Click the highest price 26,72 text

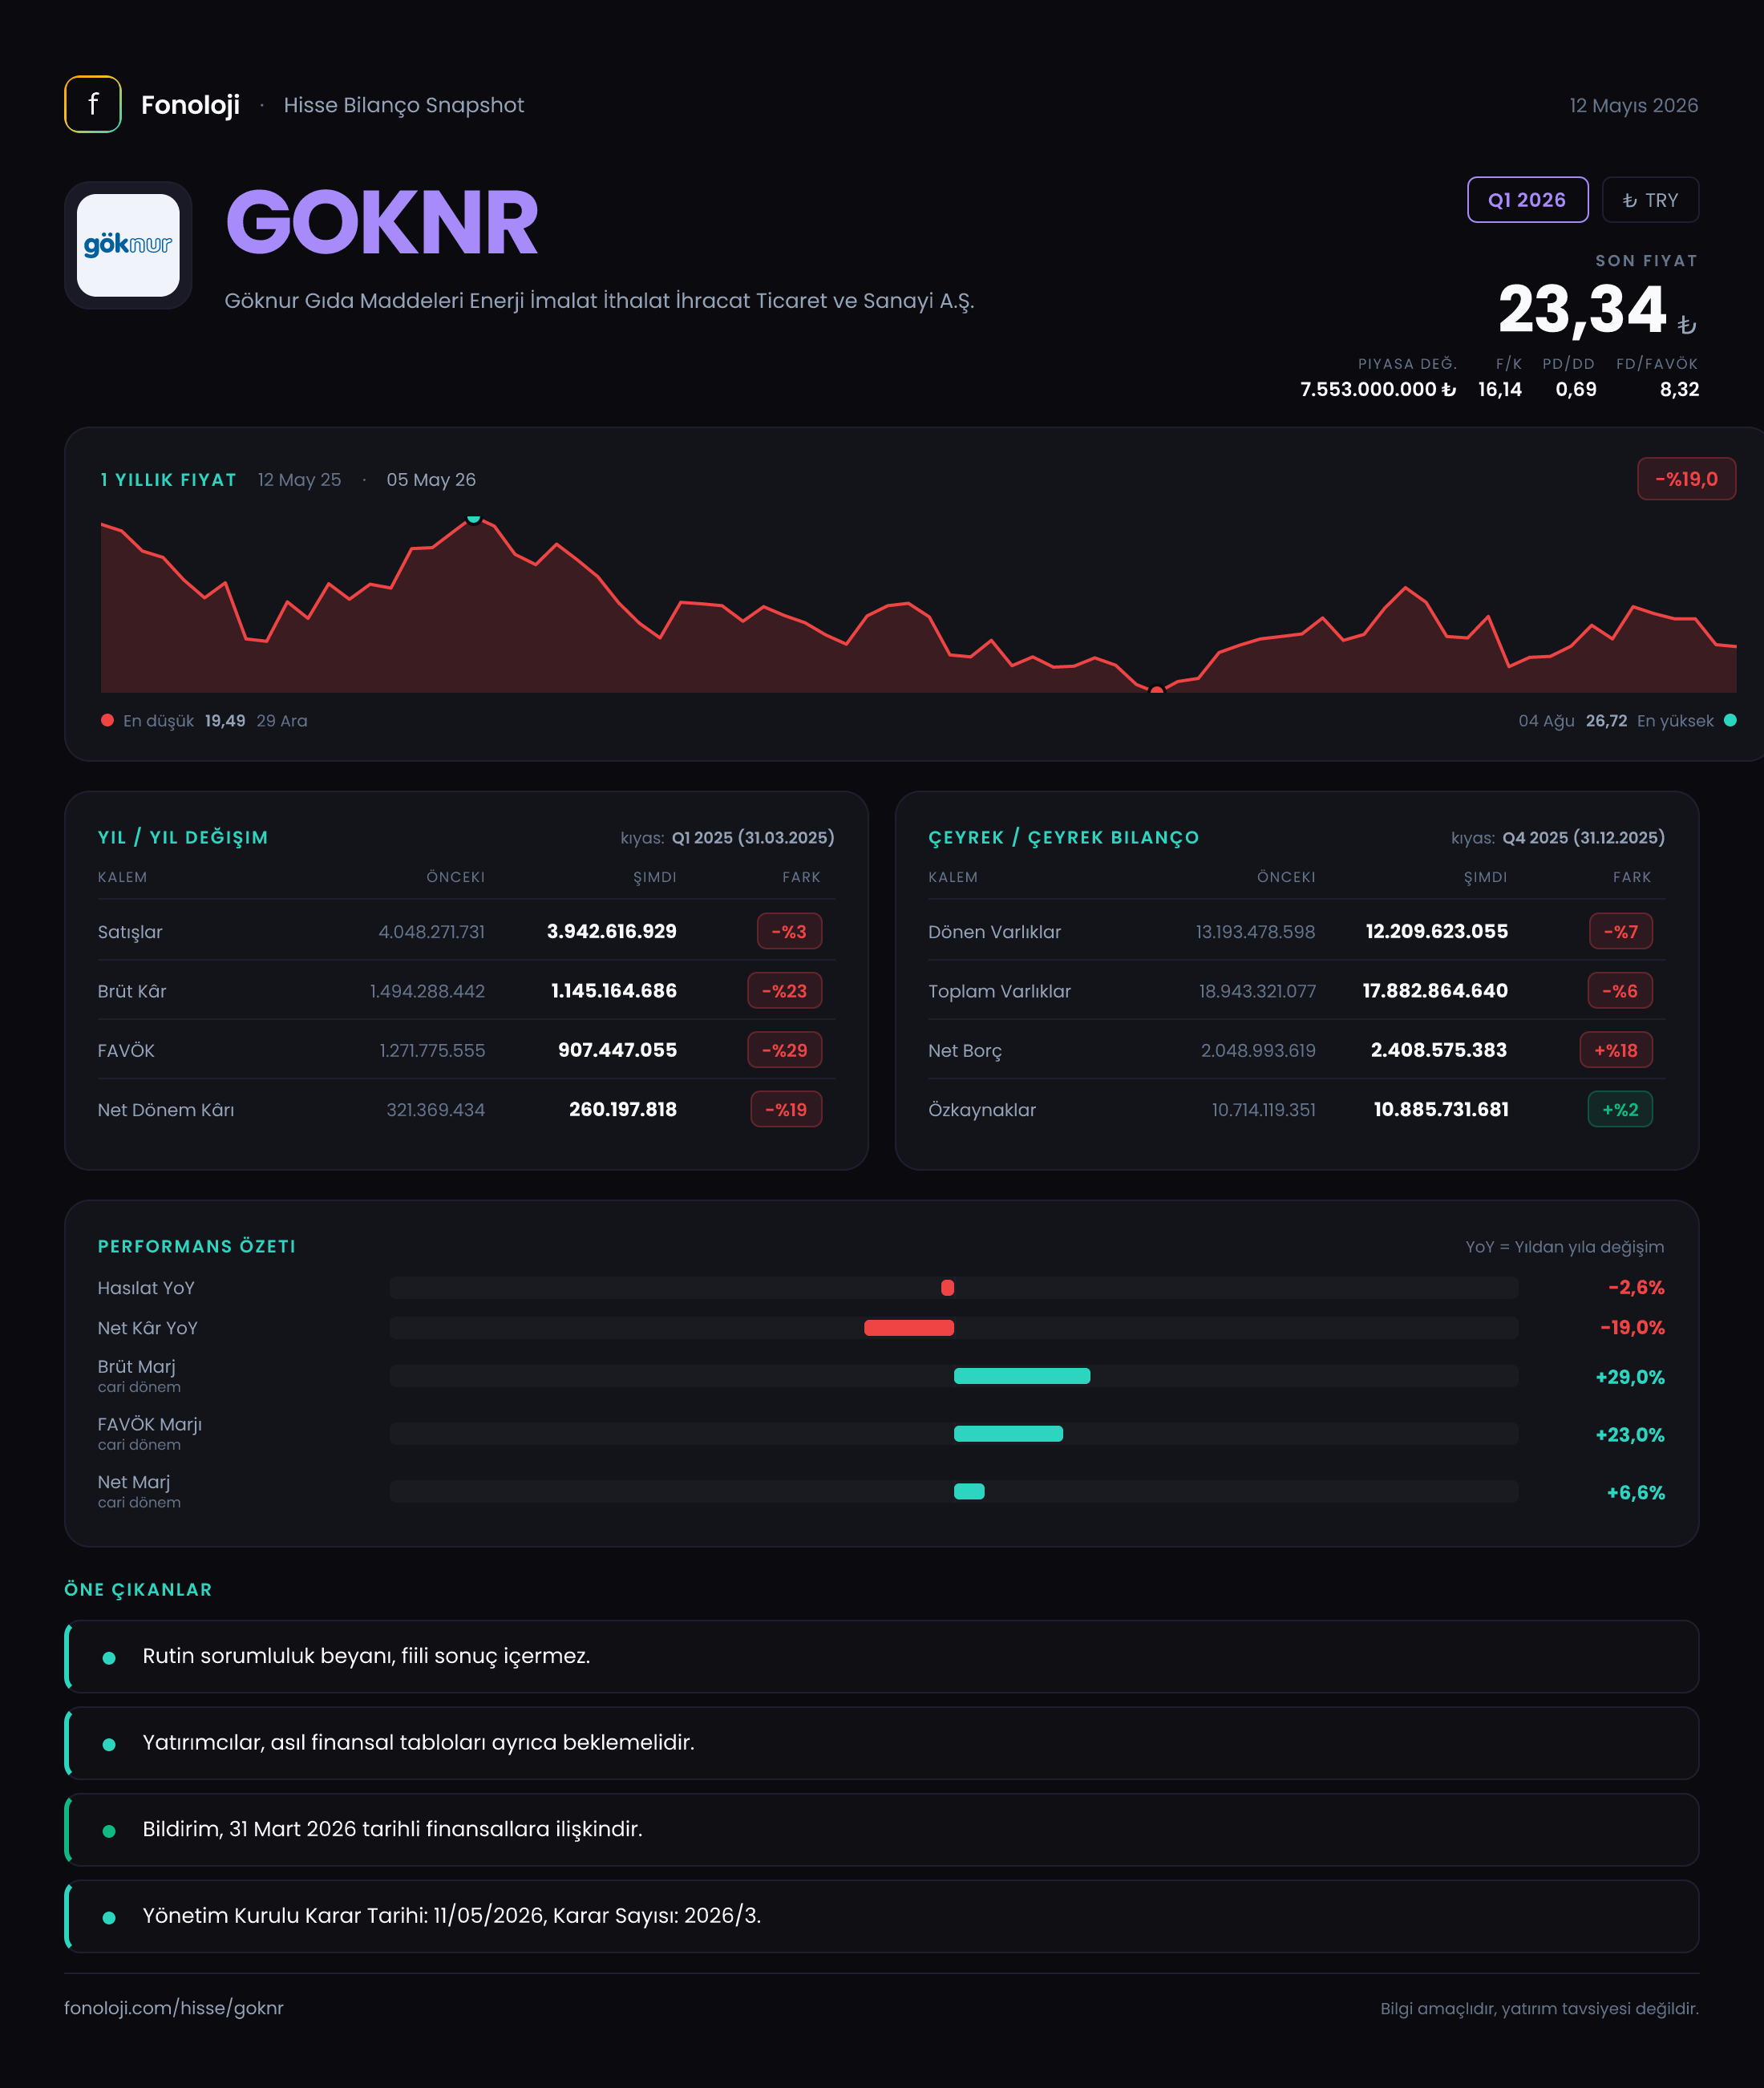[x=1606, y=721]
